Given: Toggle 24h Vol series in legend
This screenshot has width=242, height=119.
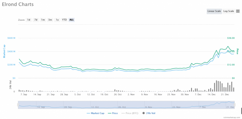Looking at the screenshot, I should coord(149,113).
